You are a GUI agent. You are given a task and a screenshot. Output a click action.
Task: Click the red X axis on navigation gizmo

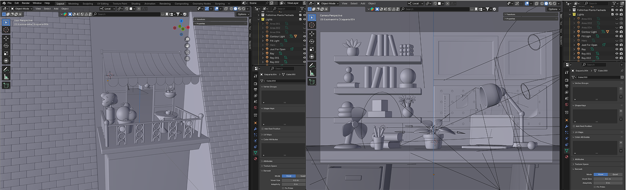(x=188, y=27)
